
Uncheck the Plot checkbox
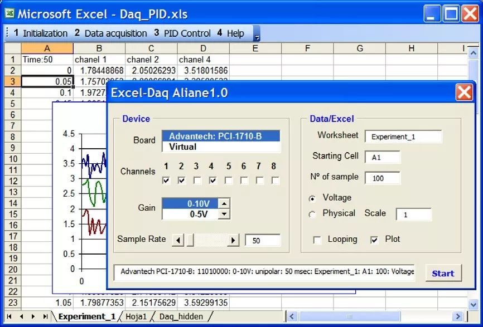click(x=374, y=240)
